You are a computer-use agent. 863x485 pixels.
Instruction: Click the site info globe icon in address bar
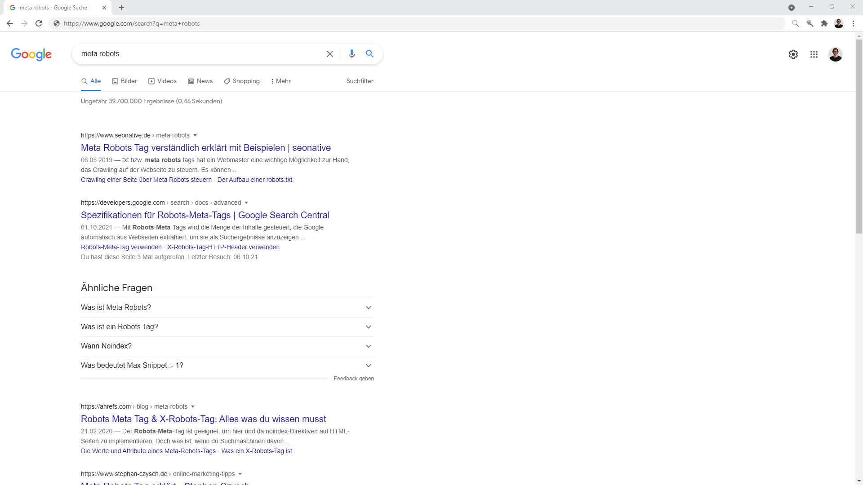[57, 23]
